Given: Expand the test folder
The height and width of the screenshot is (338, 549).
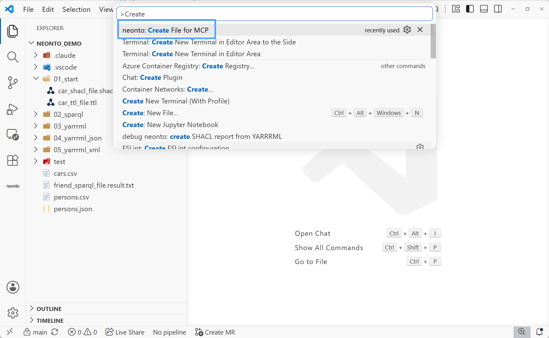Looking at the screenshot, I should point(35,162).
